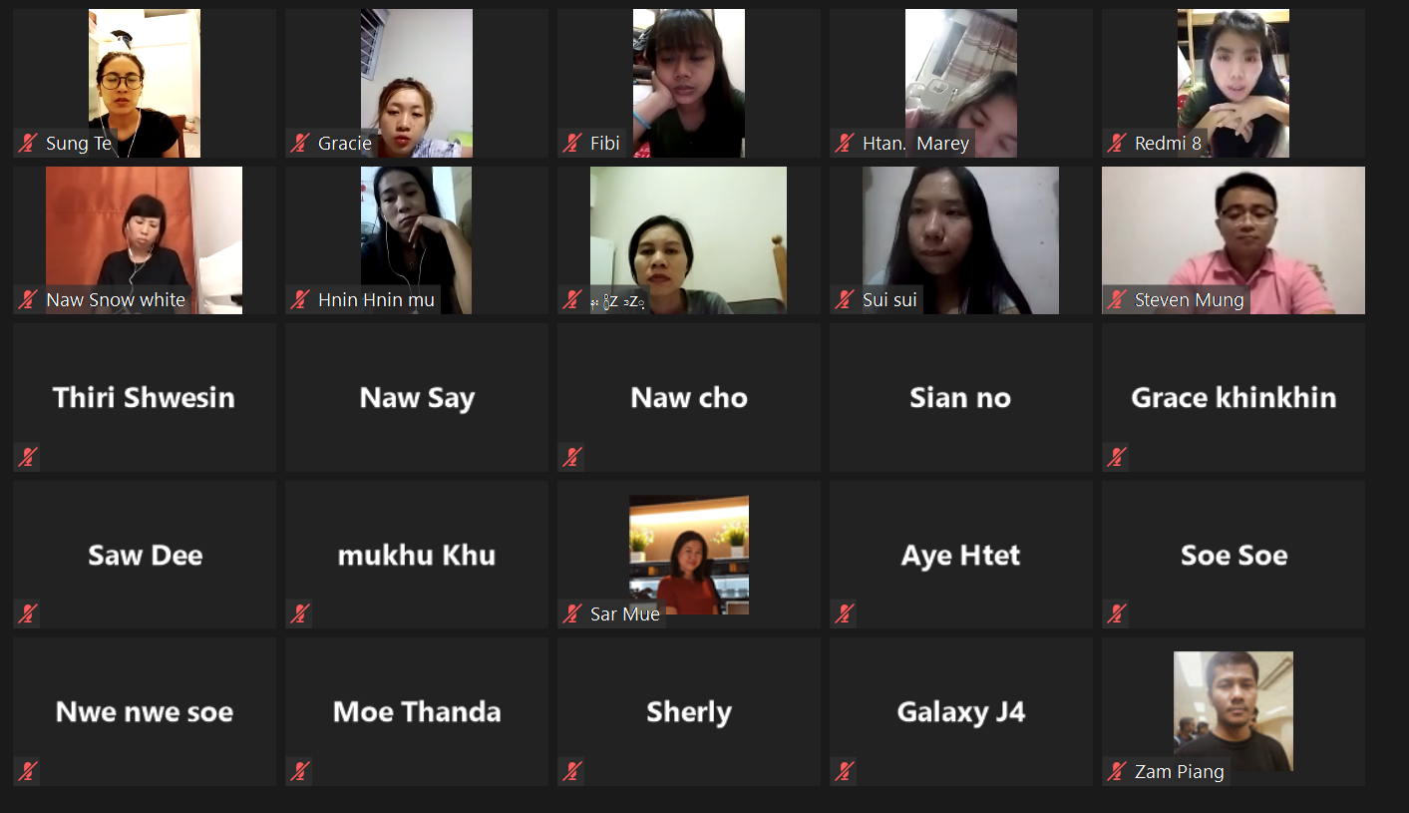Select Sui sui's video tile
Screen dimensions: 1409x813
click(961, 240)
